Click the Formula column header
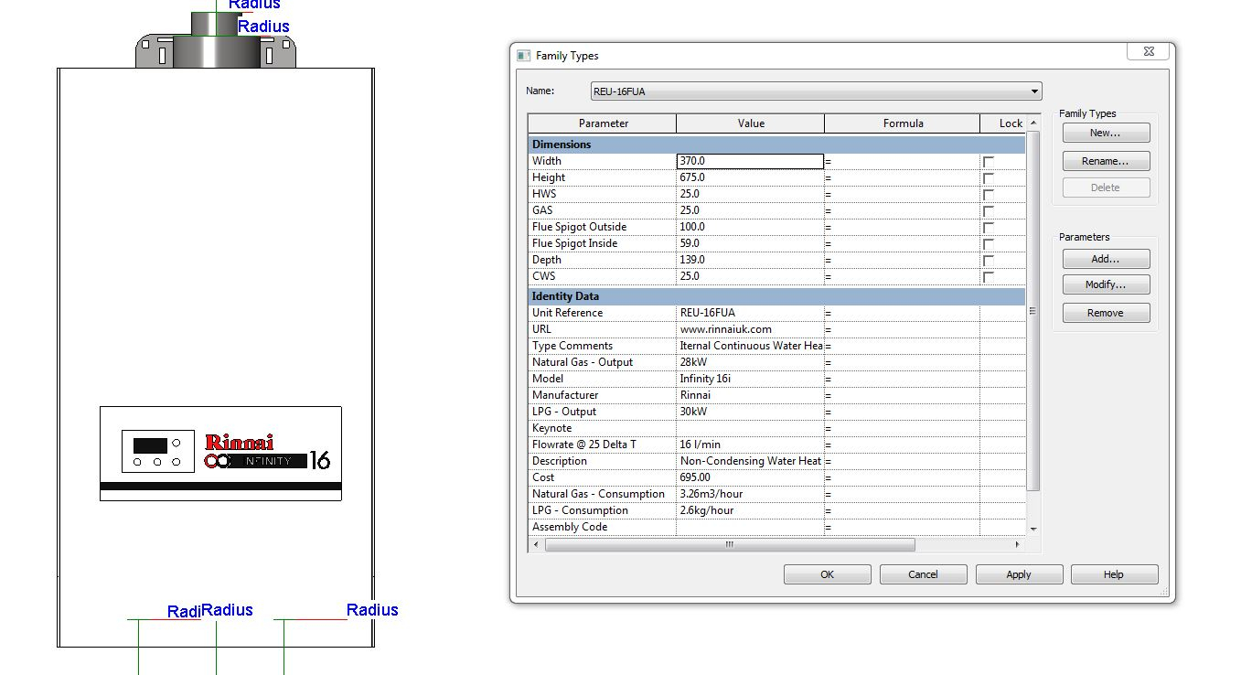This screenshot has height=675, width=1241. tap(902, 123)
